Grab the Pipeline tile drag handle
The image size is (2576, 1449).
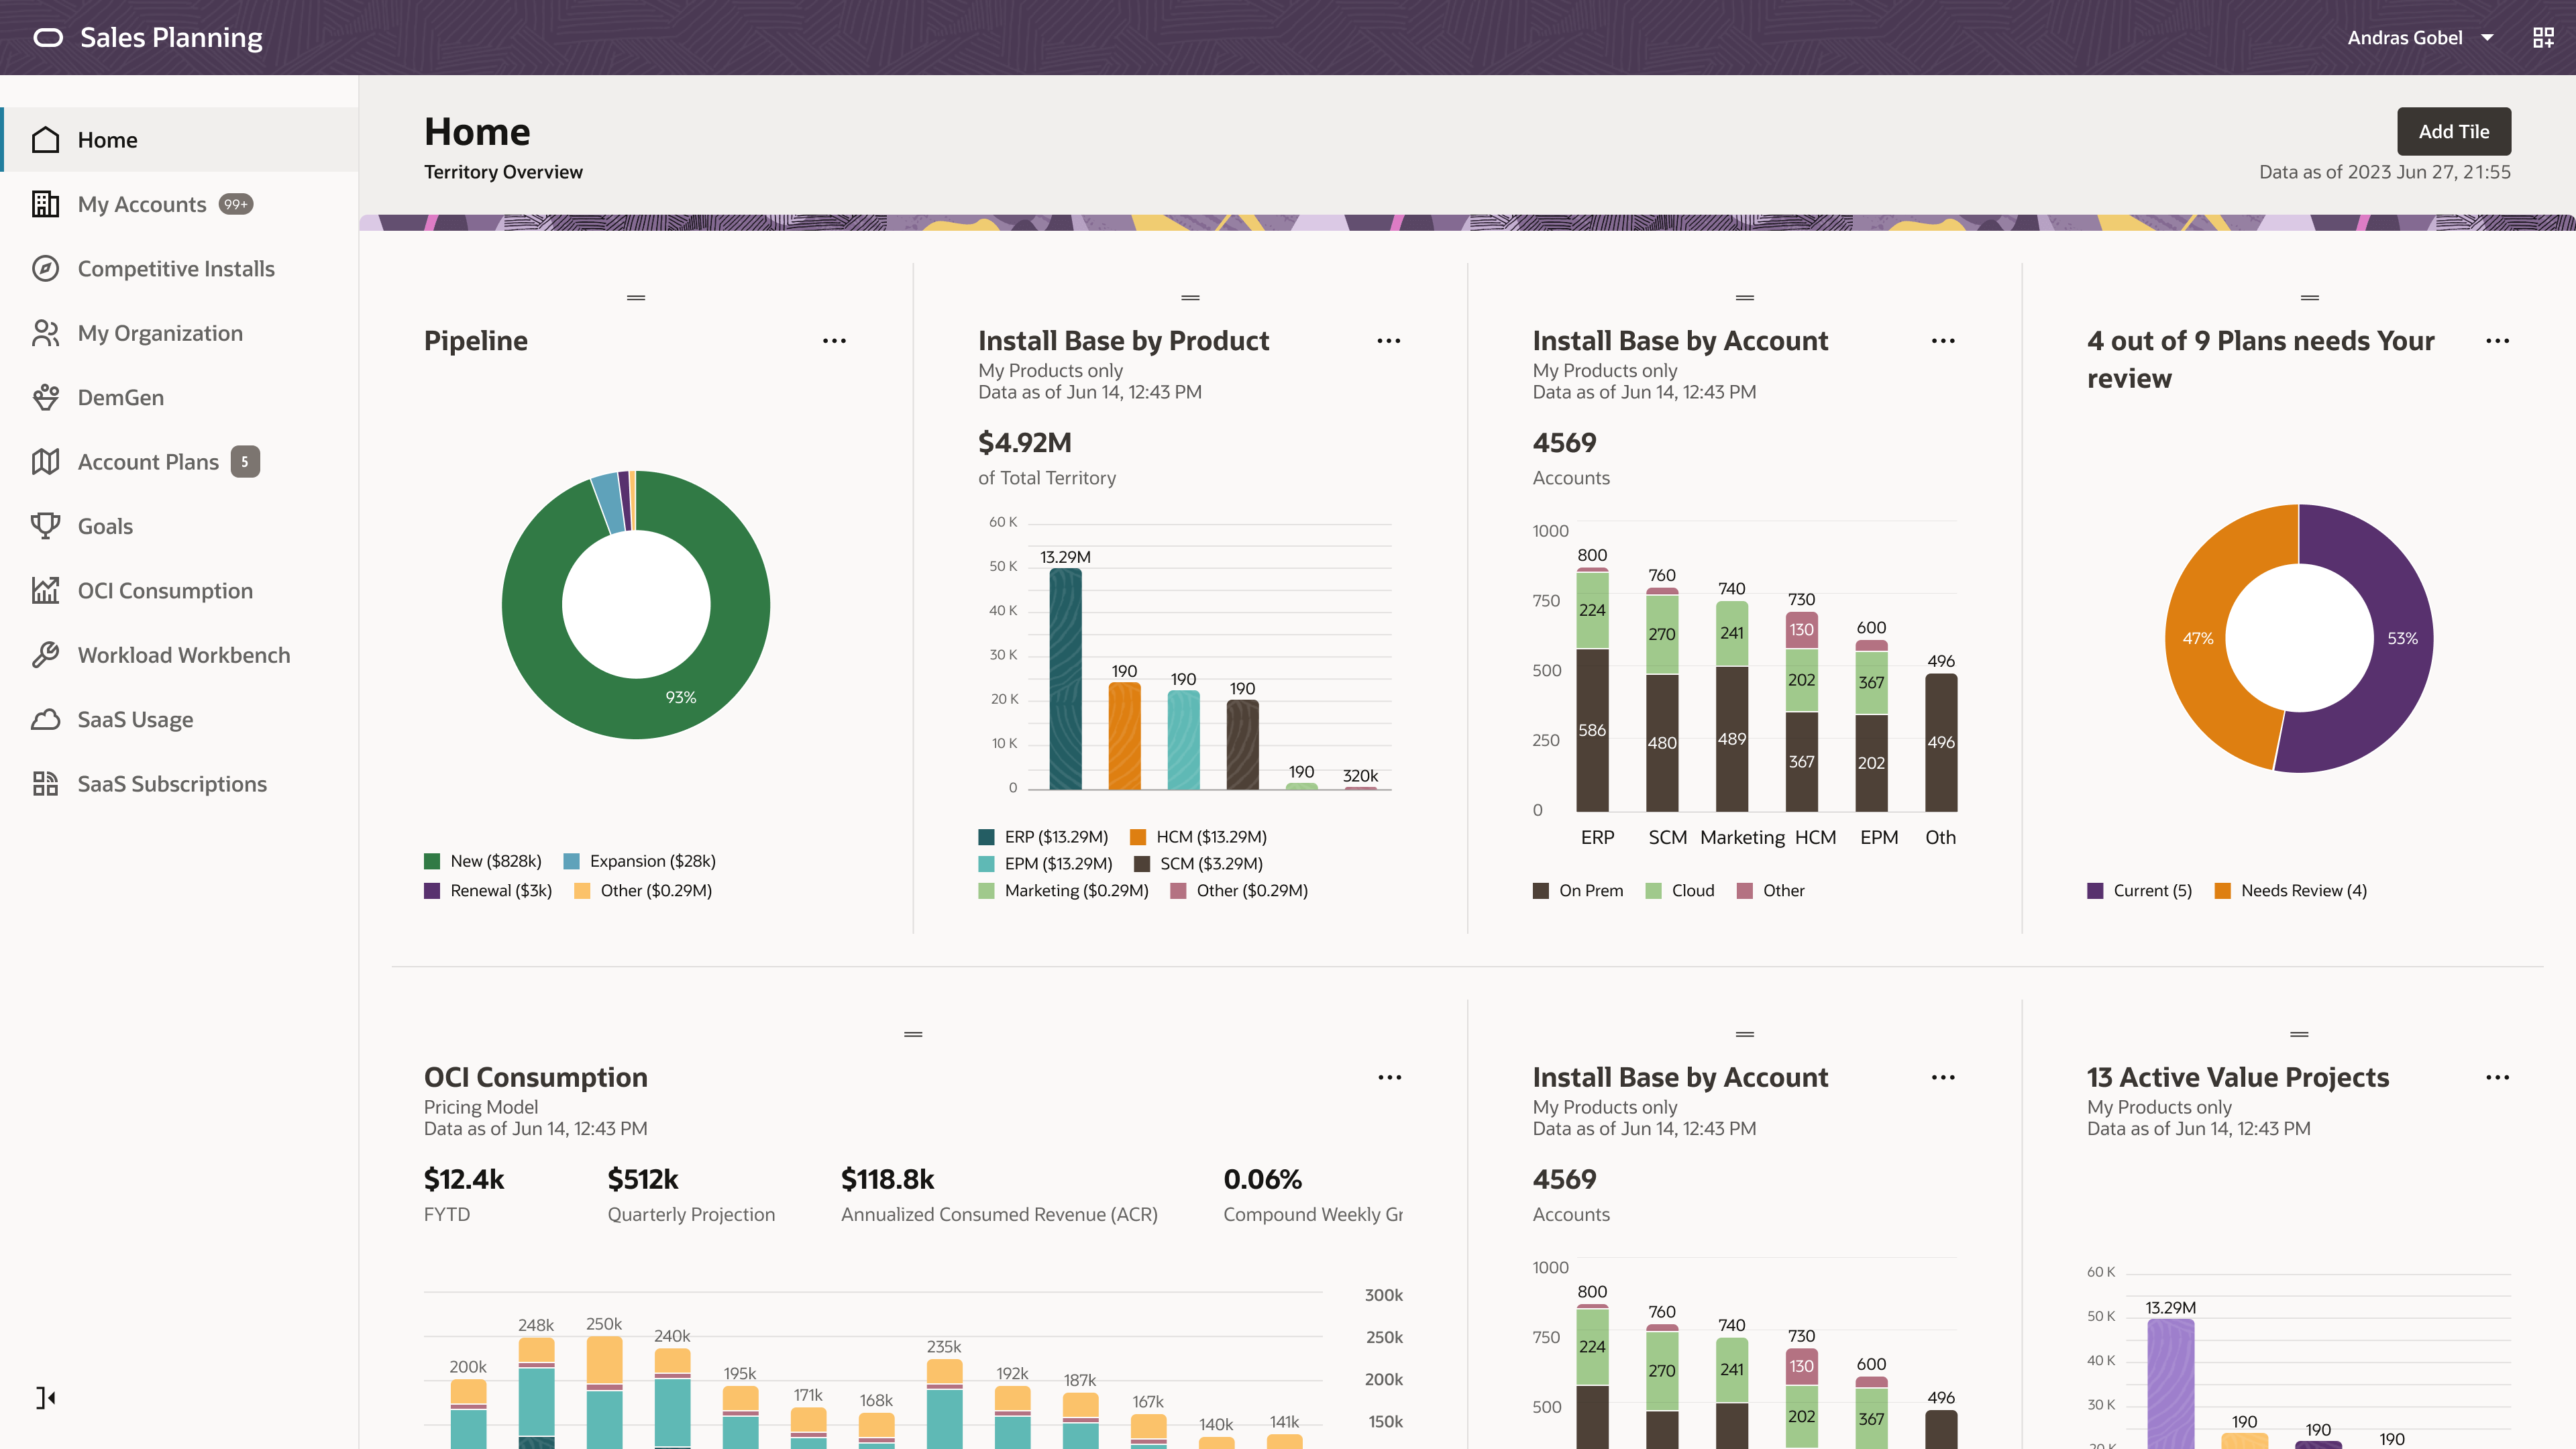636,298
